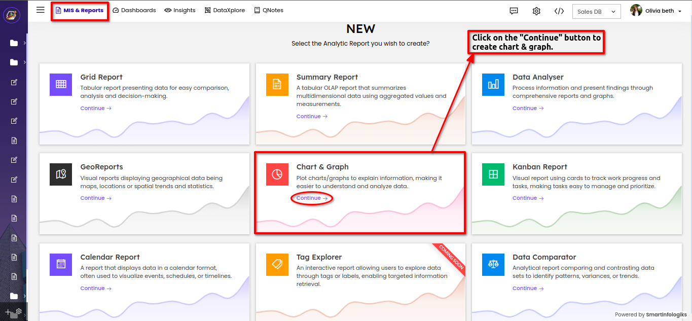Expand the first folder in sidebar

[x=14, y=43]
